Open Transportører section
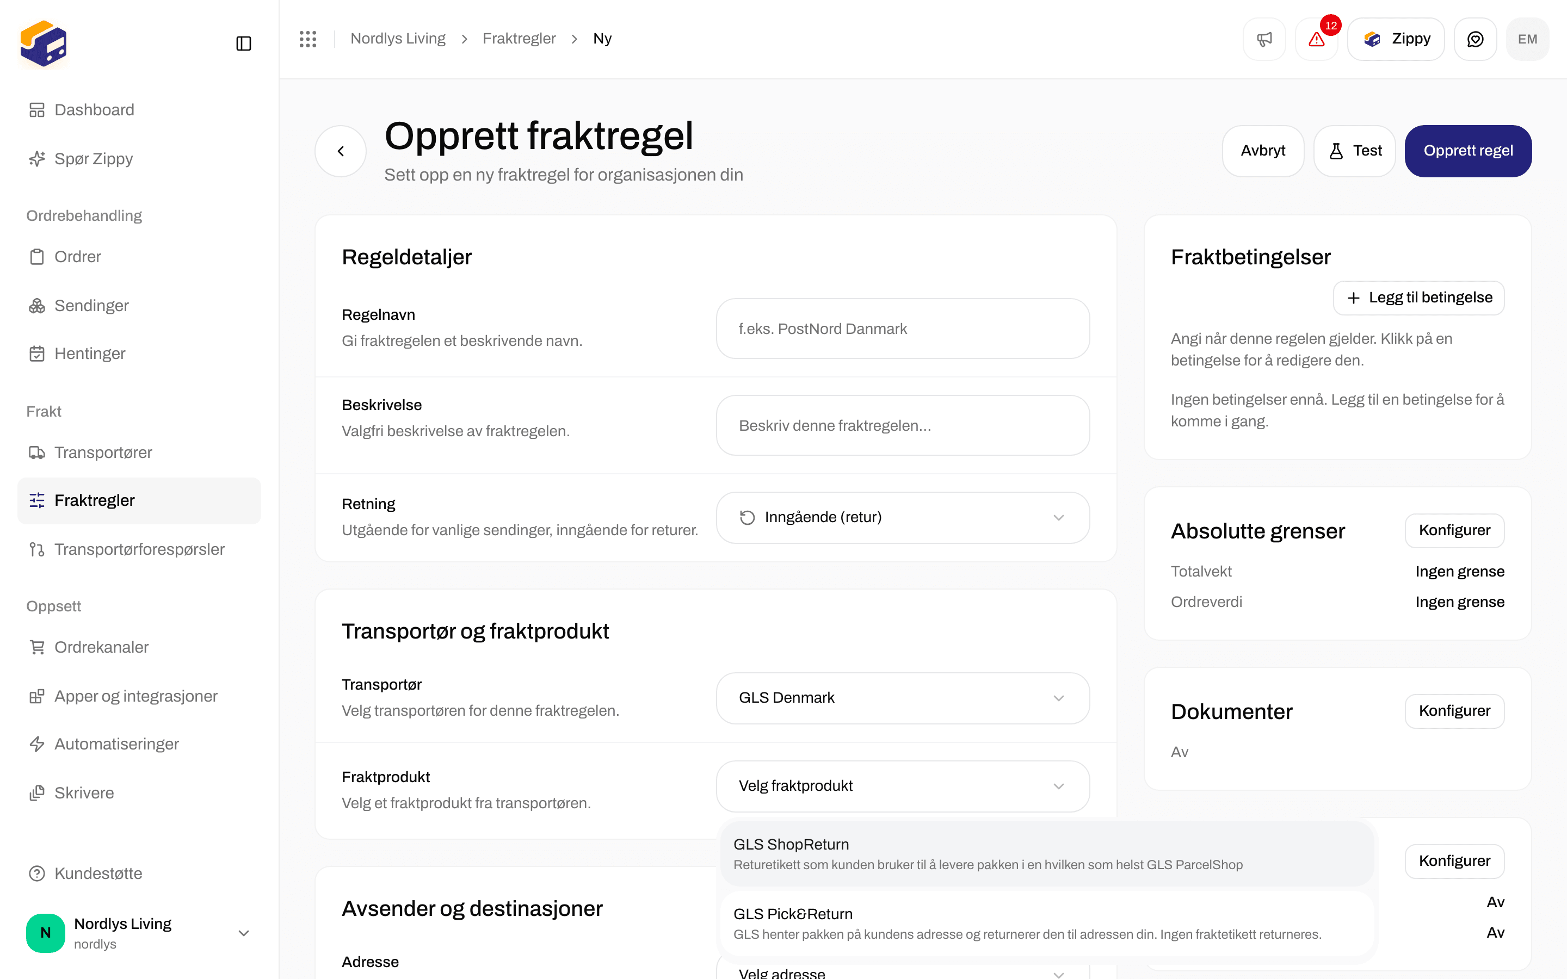Image resolution: width=1567 pixels, height=979 pixels. tap(139, 452)
